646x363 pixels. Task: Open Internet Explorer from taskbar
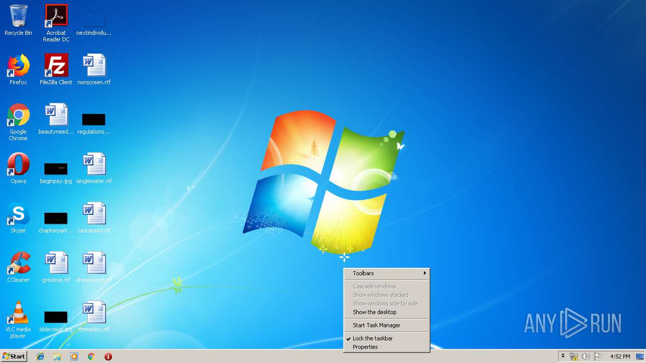click(40, 356)
